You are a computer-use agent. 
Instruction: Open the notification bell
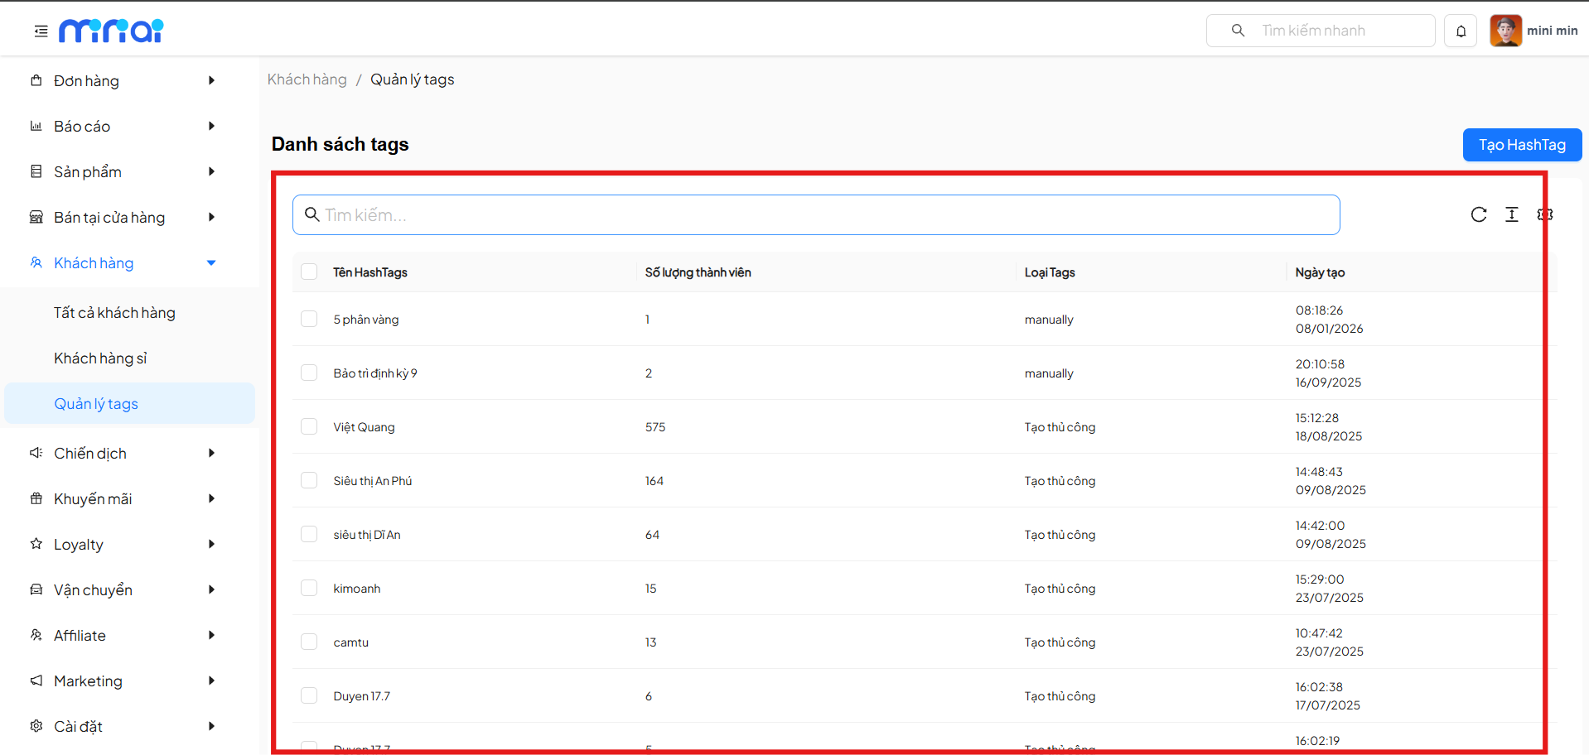[x=1461, y=31]
